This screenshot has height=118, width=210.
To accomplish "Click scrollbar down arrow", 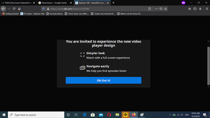I will coord(208,86).
